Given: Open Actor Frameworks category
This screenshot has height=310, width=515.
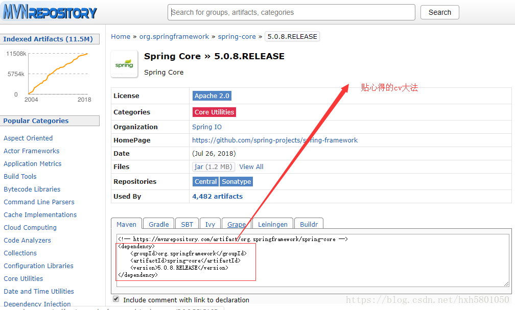Looking at the screenshot, I should pyautogui.click(x=32, y=151).
